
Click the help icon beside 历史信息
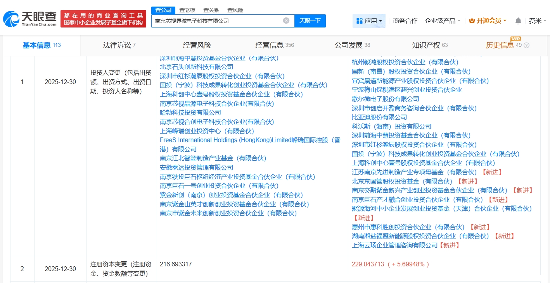click(526, 46)
